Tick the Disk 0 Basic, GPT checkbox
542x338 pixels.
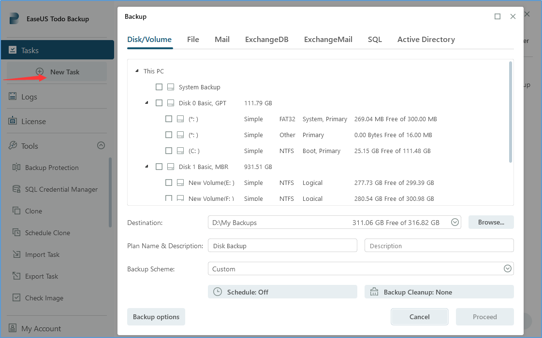pyautogui.click(x=159, y=103)
